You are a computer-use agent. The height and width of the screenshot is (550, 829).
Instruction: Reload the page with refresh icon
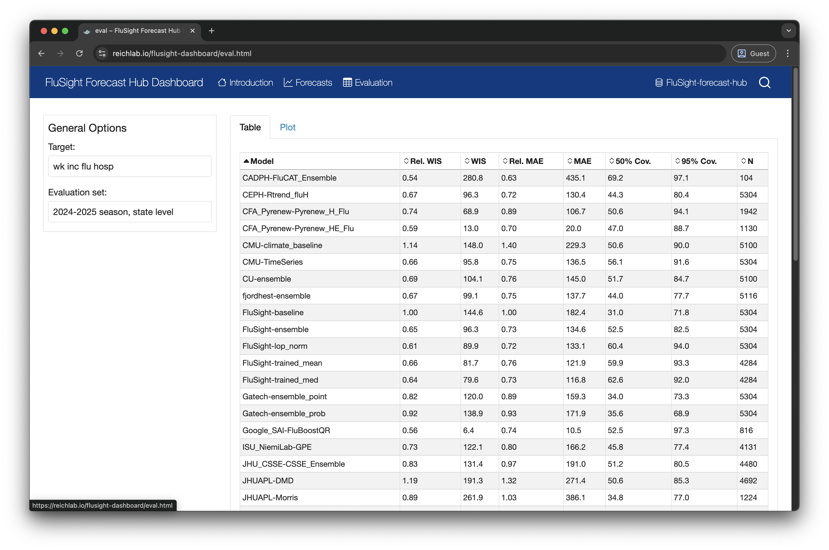click(x=80, y=53)
